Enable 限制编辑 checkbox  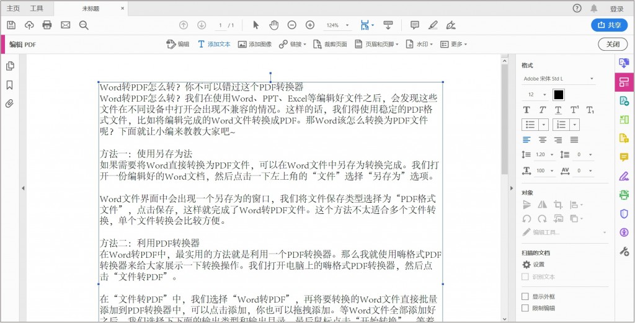pos(525,308)
